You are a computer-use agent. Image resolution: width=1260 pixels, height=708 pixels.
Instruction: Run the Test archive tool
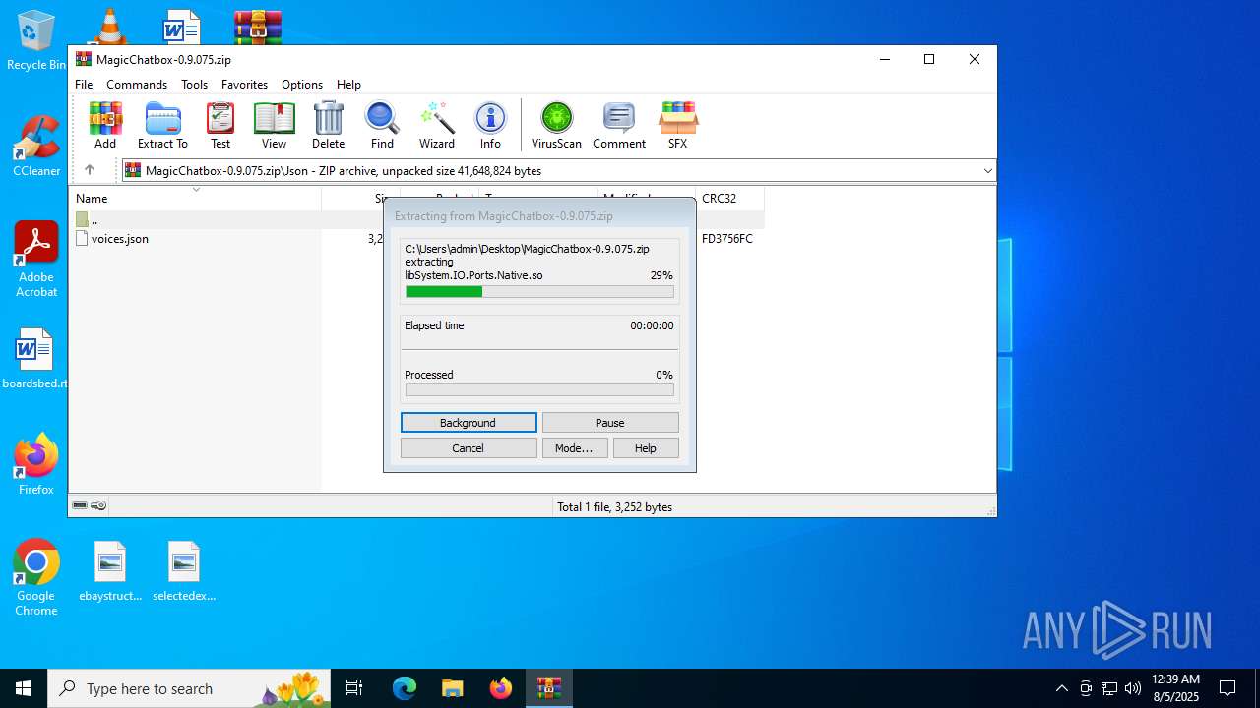click(x=220, y=125)
